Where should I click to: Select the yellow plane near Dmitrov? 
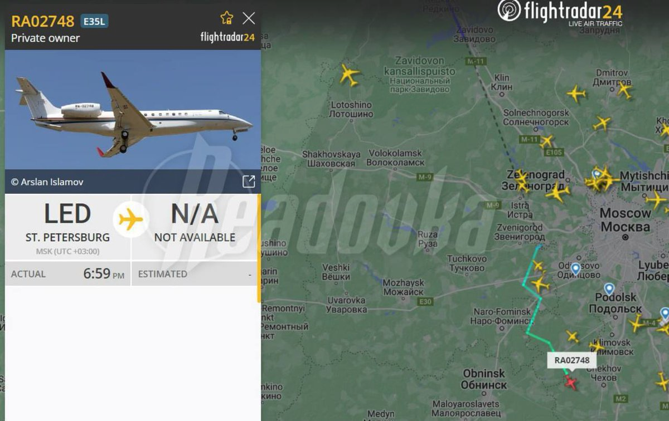click(624, 90)
